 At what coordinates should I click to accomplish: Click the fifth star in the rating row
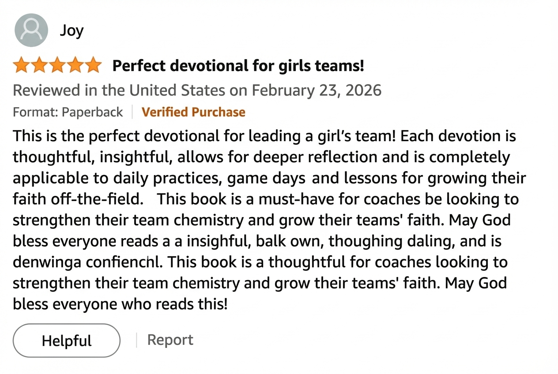coord(94,65)
